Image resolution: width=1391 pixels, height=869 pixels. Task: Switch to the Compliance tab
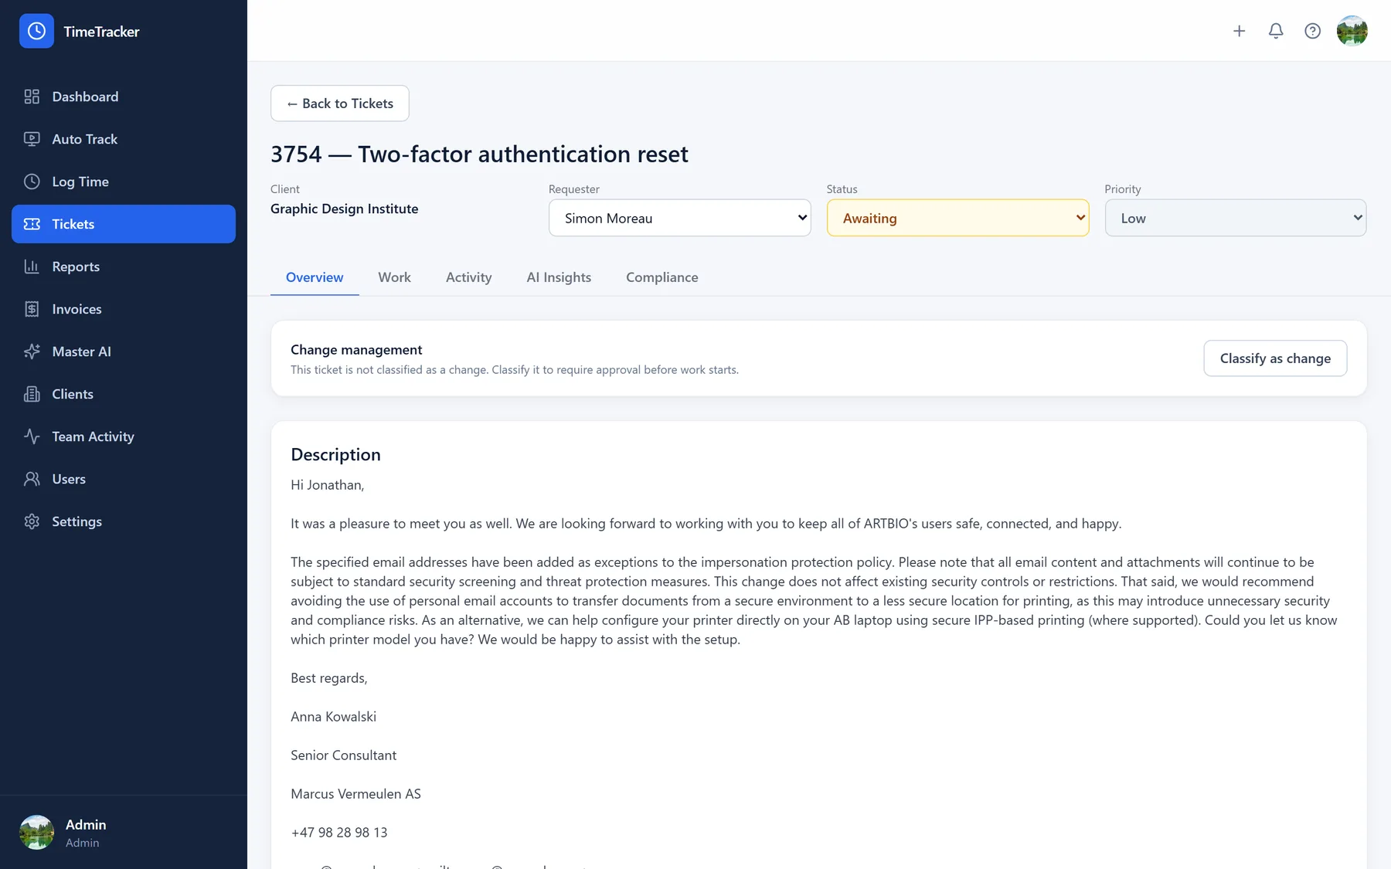pos(661,277)
